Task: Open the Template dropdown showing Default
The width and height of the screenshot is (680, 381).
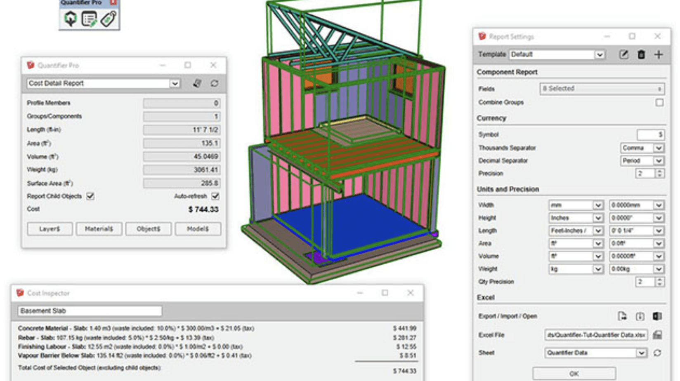Action: pyautogui.click(x=598, y=54)
